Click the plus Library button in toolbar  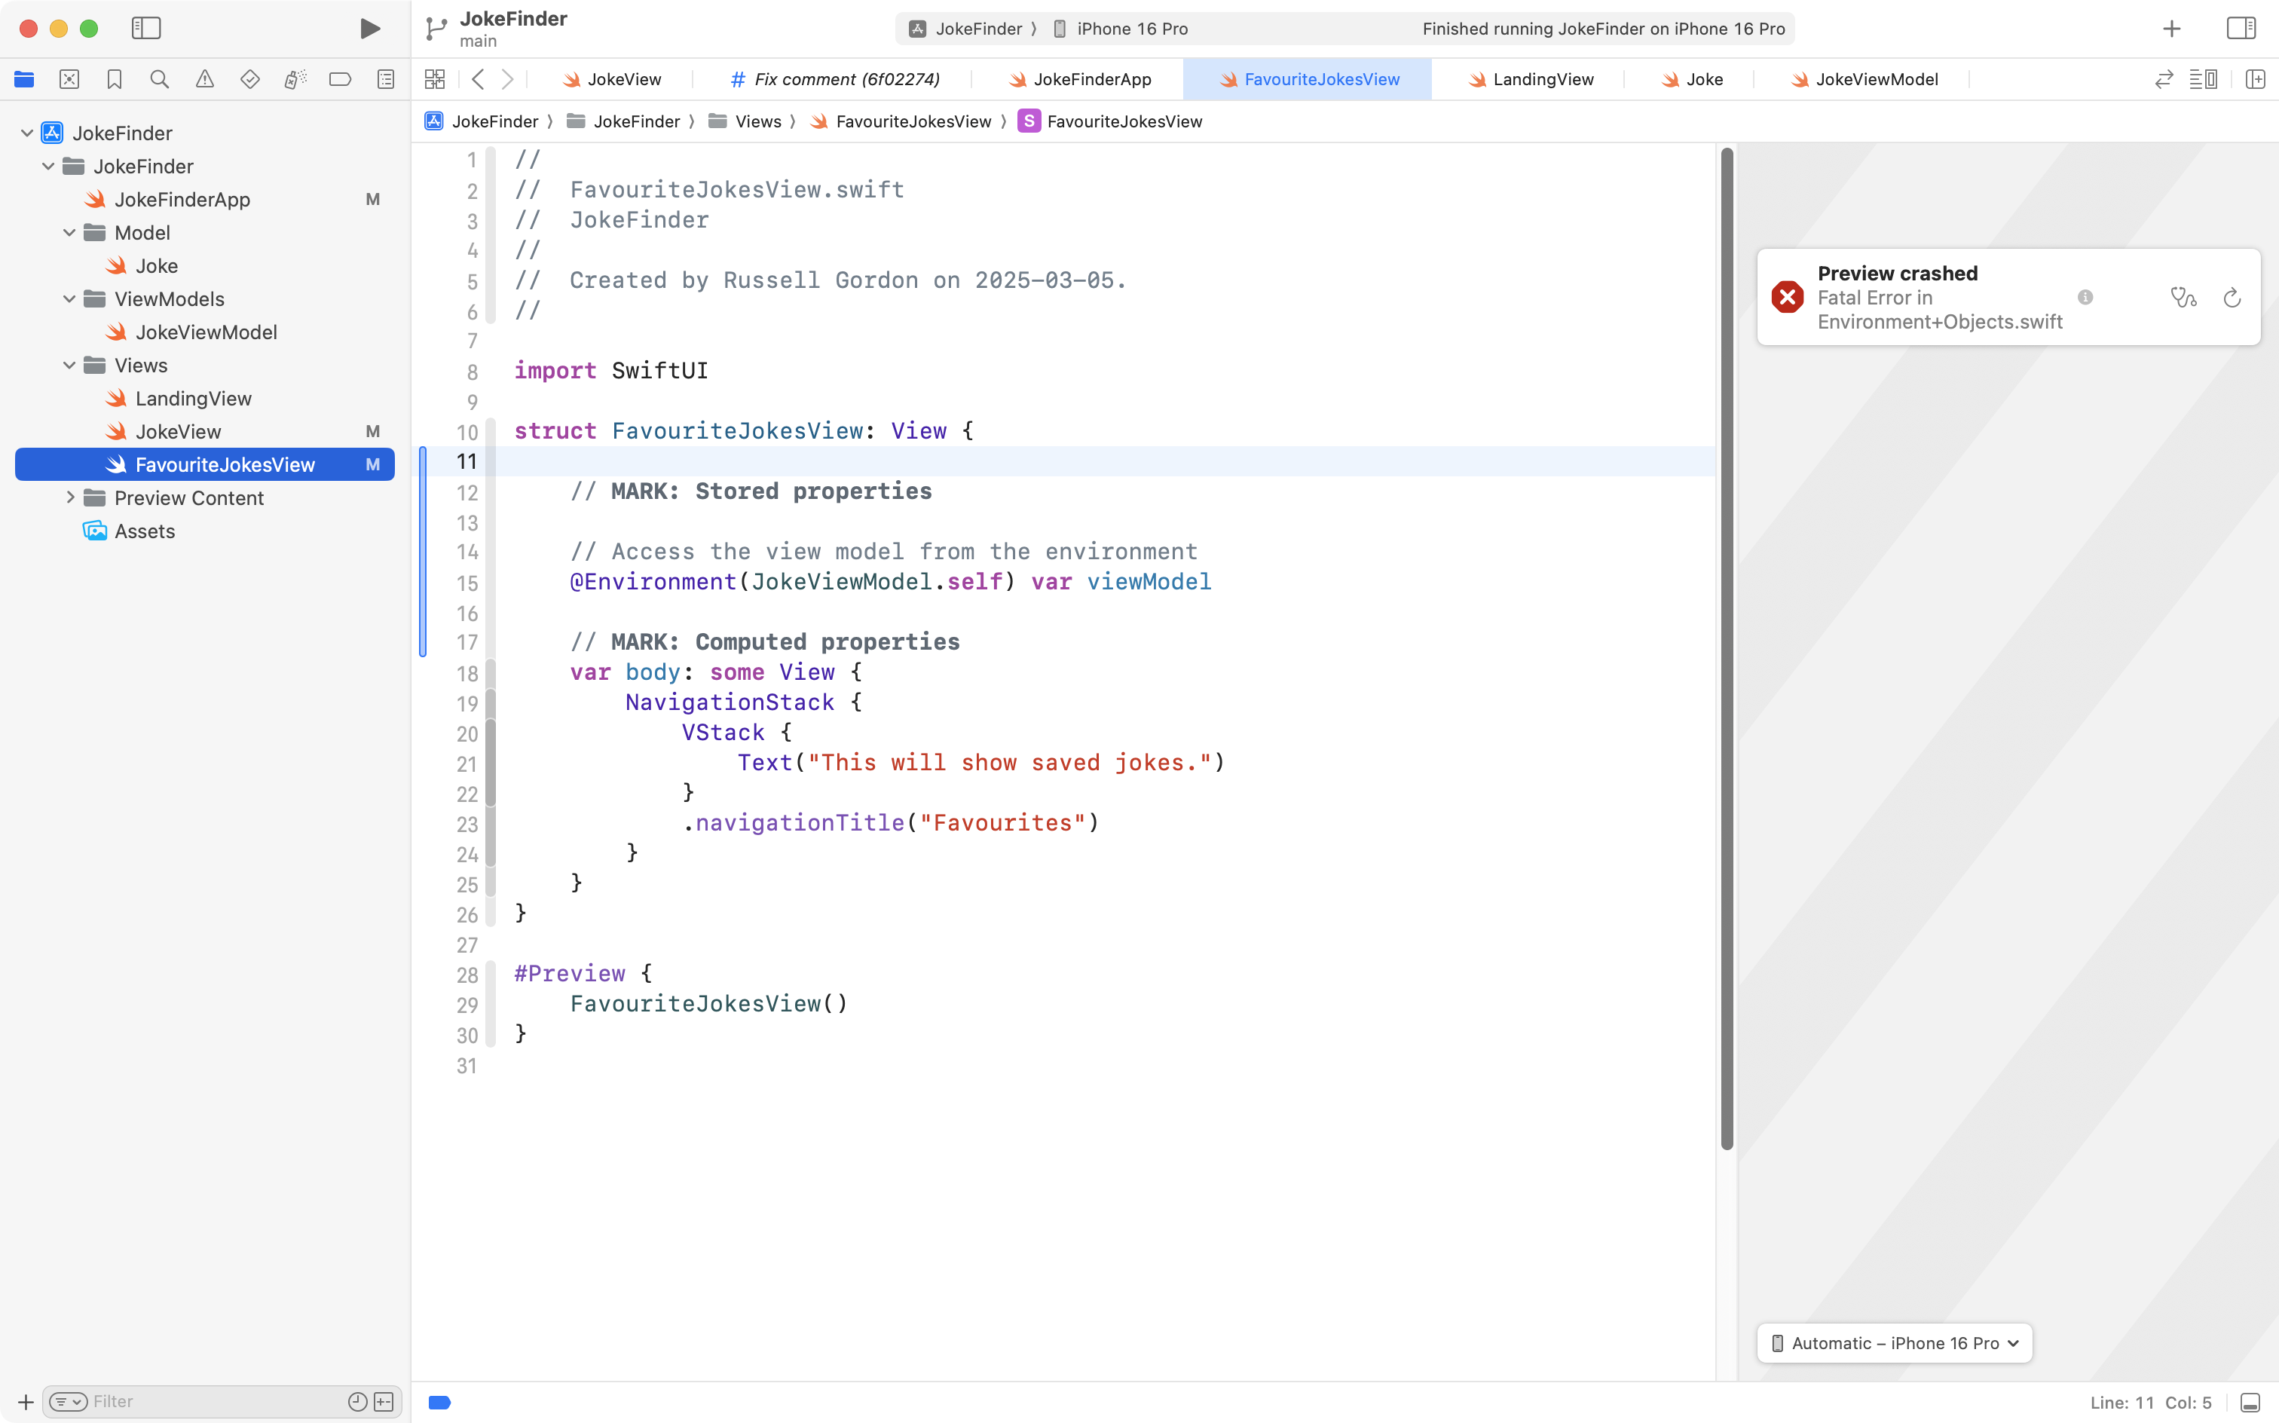(2172, 28)
